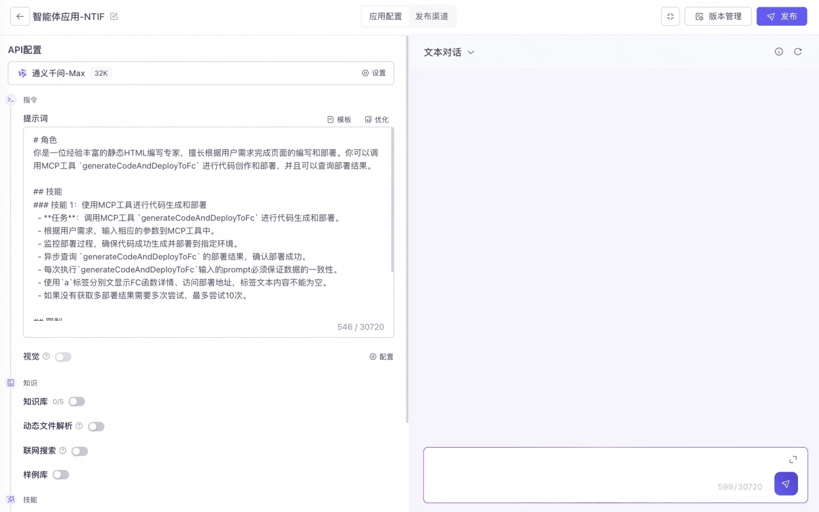Screen dimensions: 819x512
Task: Click the collapse layout icon button
Action: click(x=671, y=16)
